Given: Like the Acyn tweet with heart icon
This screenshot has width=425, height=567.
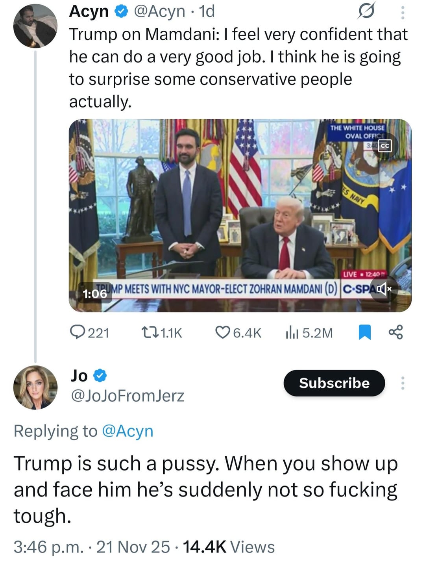Looking at the screenshot, I should tap(222, 332).
